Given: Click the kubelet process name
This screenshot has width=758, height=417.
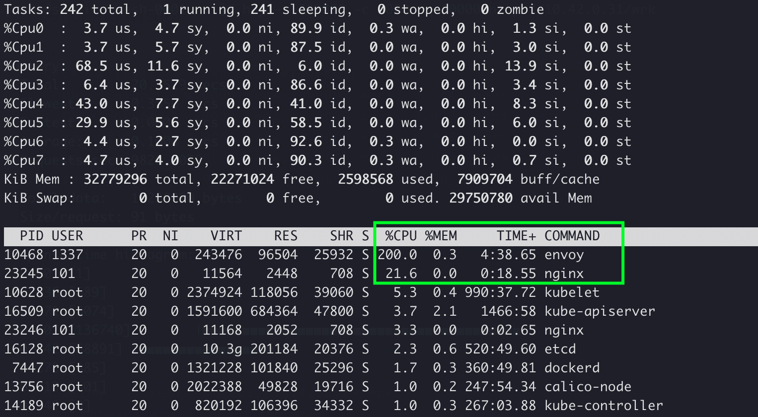Looking at the screenshot, I should (x=572, y=292).
